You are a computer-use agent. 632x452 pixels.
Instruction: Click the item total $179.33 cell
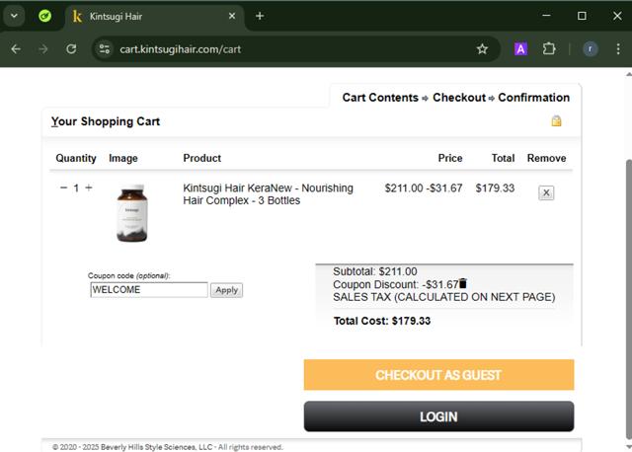(x=495, y=188)
